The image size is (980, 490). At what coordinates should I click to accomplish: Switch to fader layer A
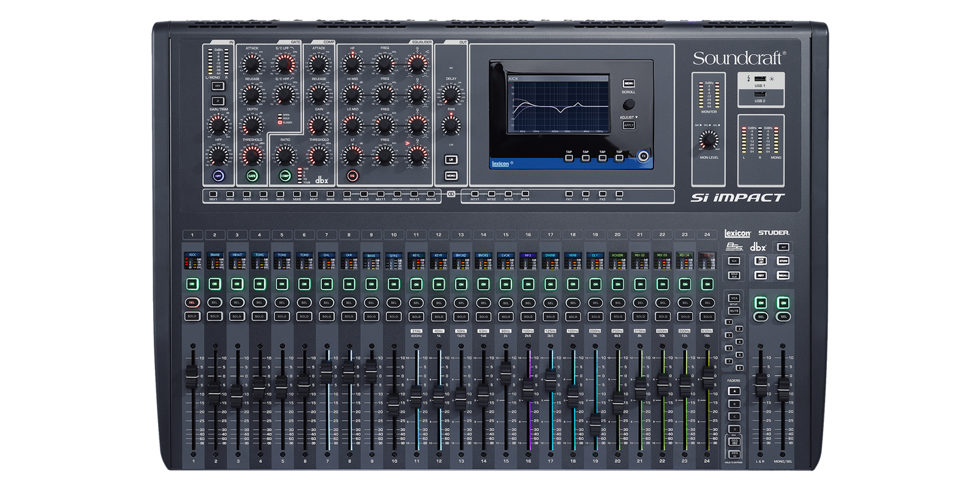734,391
